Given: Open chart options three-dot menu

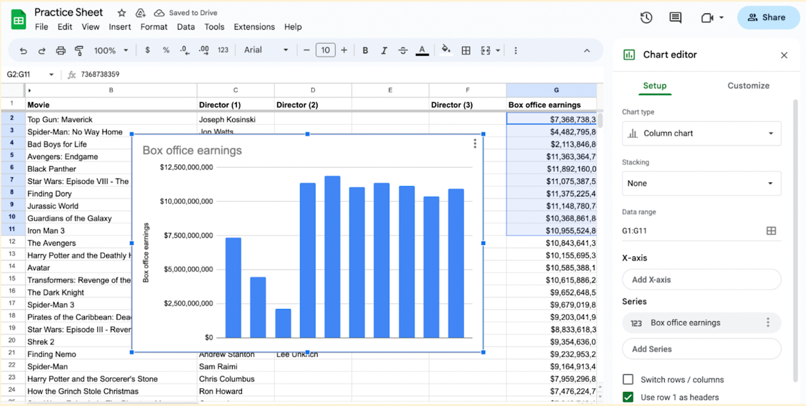Looking at the screenshot, I should [x=475, y=144].
